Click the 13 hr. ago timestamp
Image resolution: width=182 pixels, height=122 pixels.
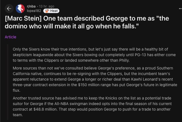[x=47, y=6]
